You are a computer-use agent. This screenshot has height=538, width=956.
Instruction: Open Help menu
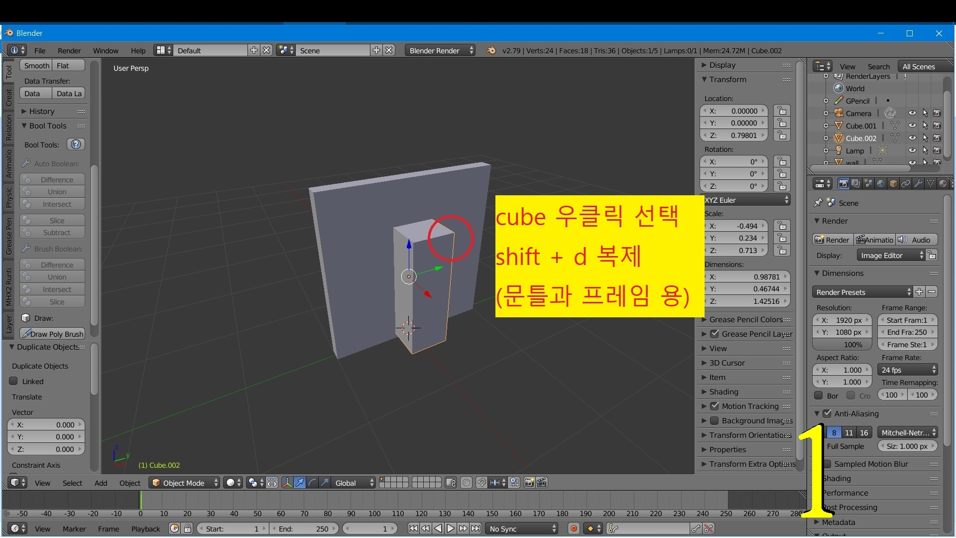138,50
